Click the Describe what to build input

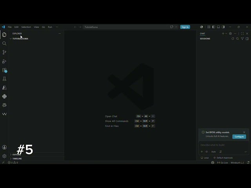(x=224, y=145)
